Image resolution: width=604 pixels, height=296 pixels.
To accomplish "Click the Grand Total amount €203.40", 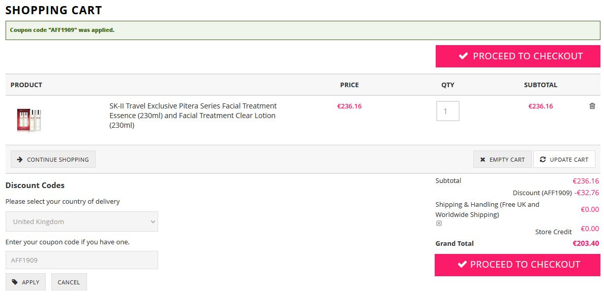I will 586,244.
